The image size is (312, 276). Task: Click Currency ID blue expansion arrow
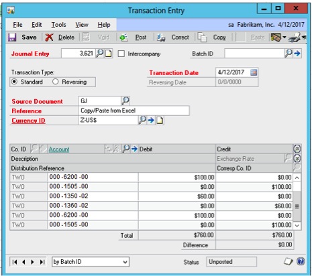(151, 121)
